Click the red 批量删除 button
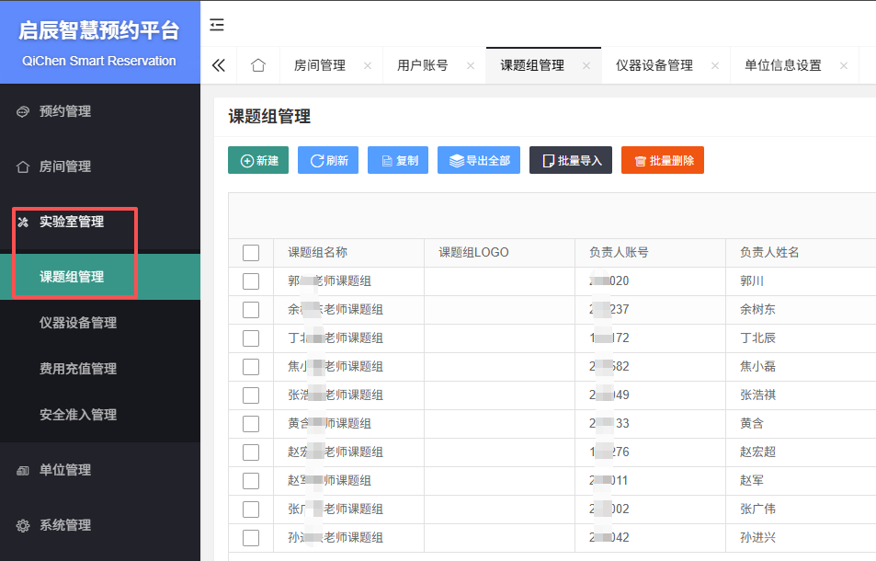 (x=662, y=160)
